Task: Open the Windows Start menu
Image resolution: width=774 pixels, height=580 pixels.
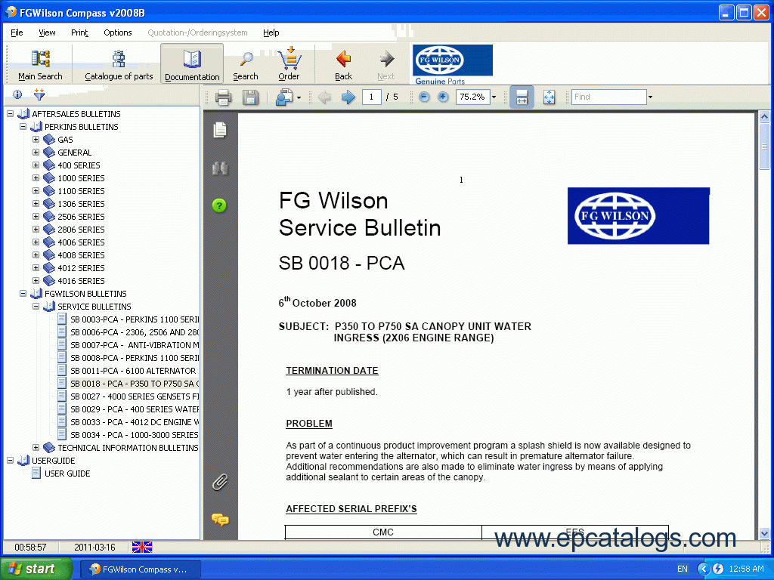Action: point(36,569)
